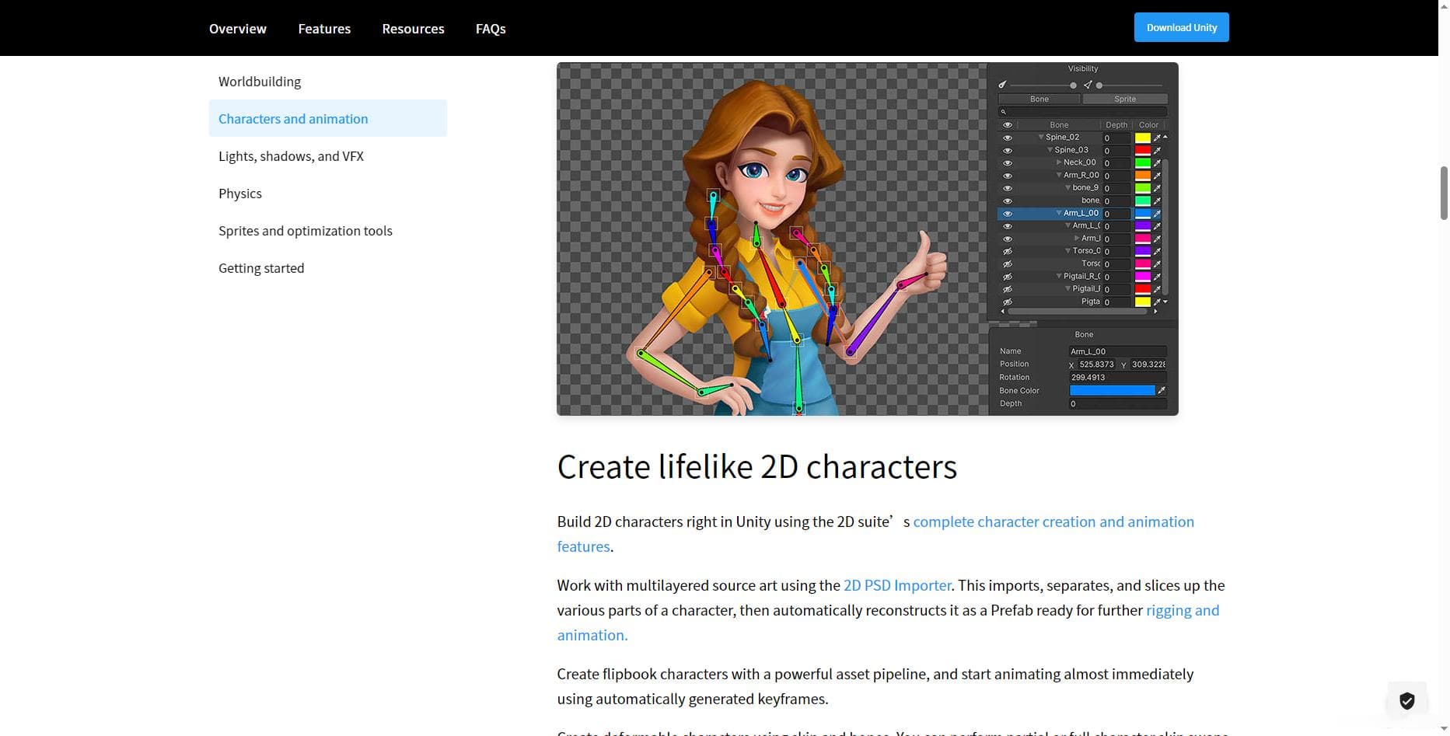This screenshot has width=1450, height=736.
Task: Click the eyedropper icon in the Spine_02 row
Action: (x=1157, y=138)
